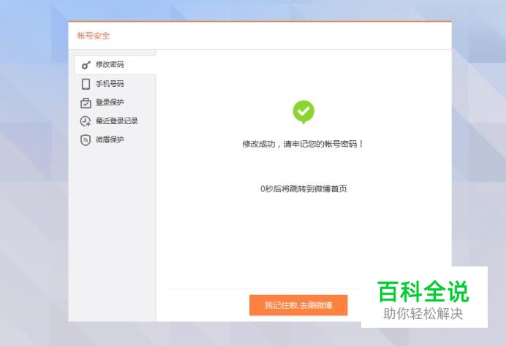This screenshot has height=346, width=506.
Task: Click the 帐号安全 header title
Action: coord(94,36)
